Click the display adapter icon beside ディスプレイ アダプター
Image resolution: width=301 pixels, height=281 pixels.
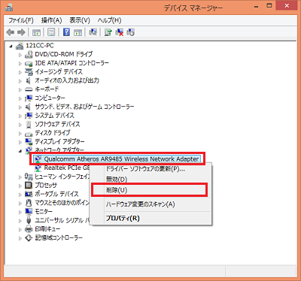pos(29,142)
